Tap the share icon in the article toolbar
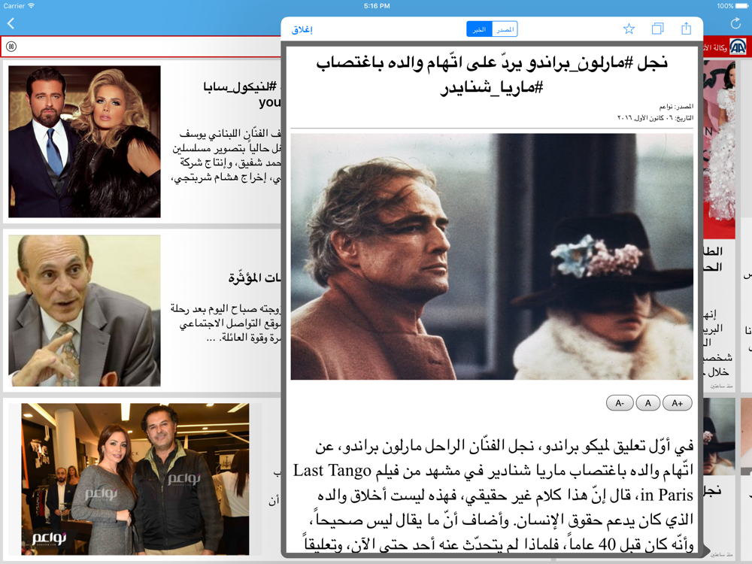Viewport: 752px width, 564px height. pyautogui.click(x=686, y=29)
